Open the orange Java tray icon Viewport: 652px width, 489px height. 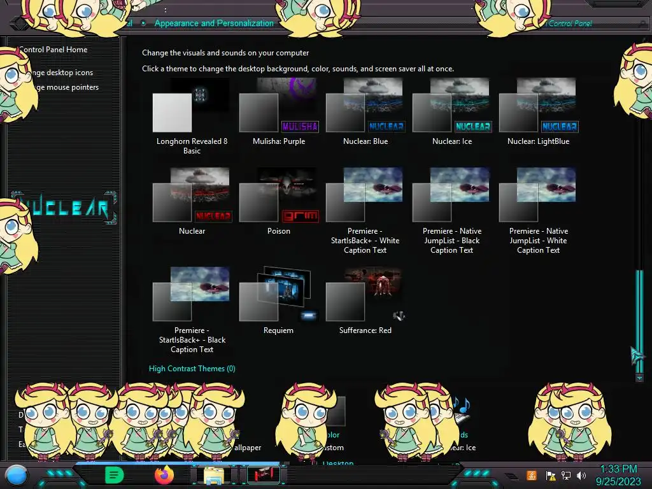click(532, 475)
